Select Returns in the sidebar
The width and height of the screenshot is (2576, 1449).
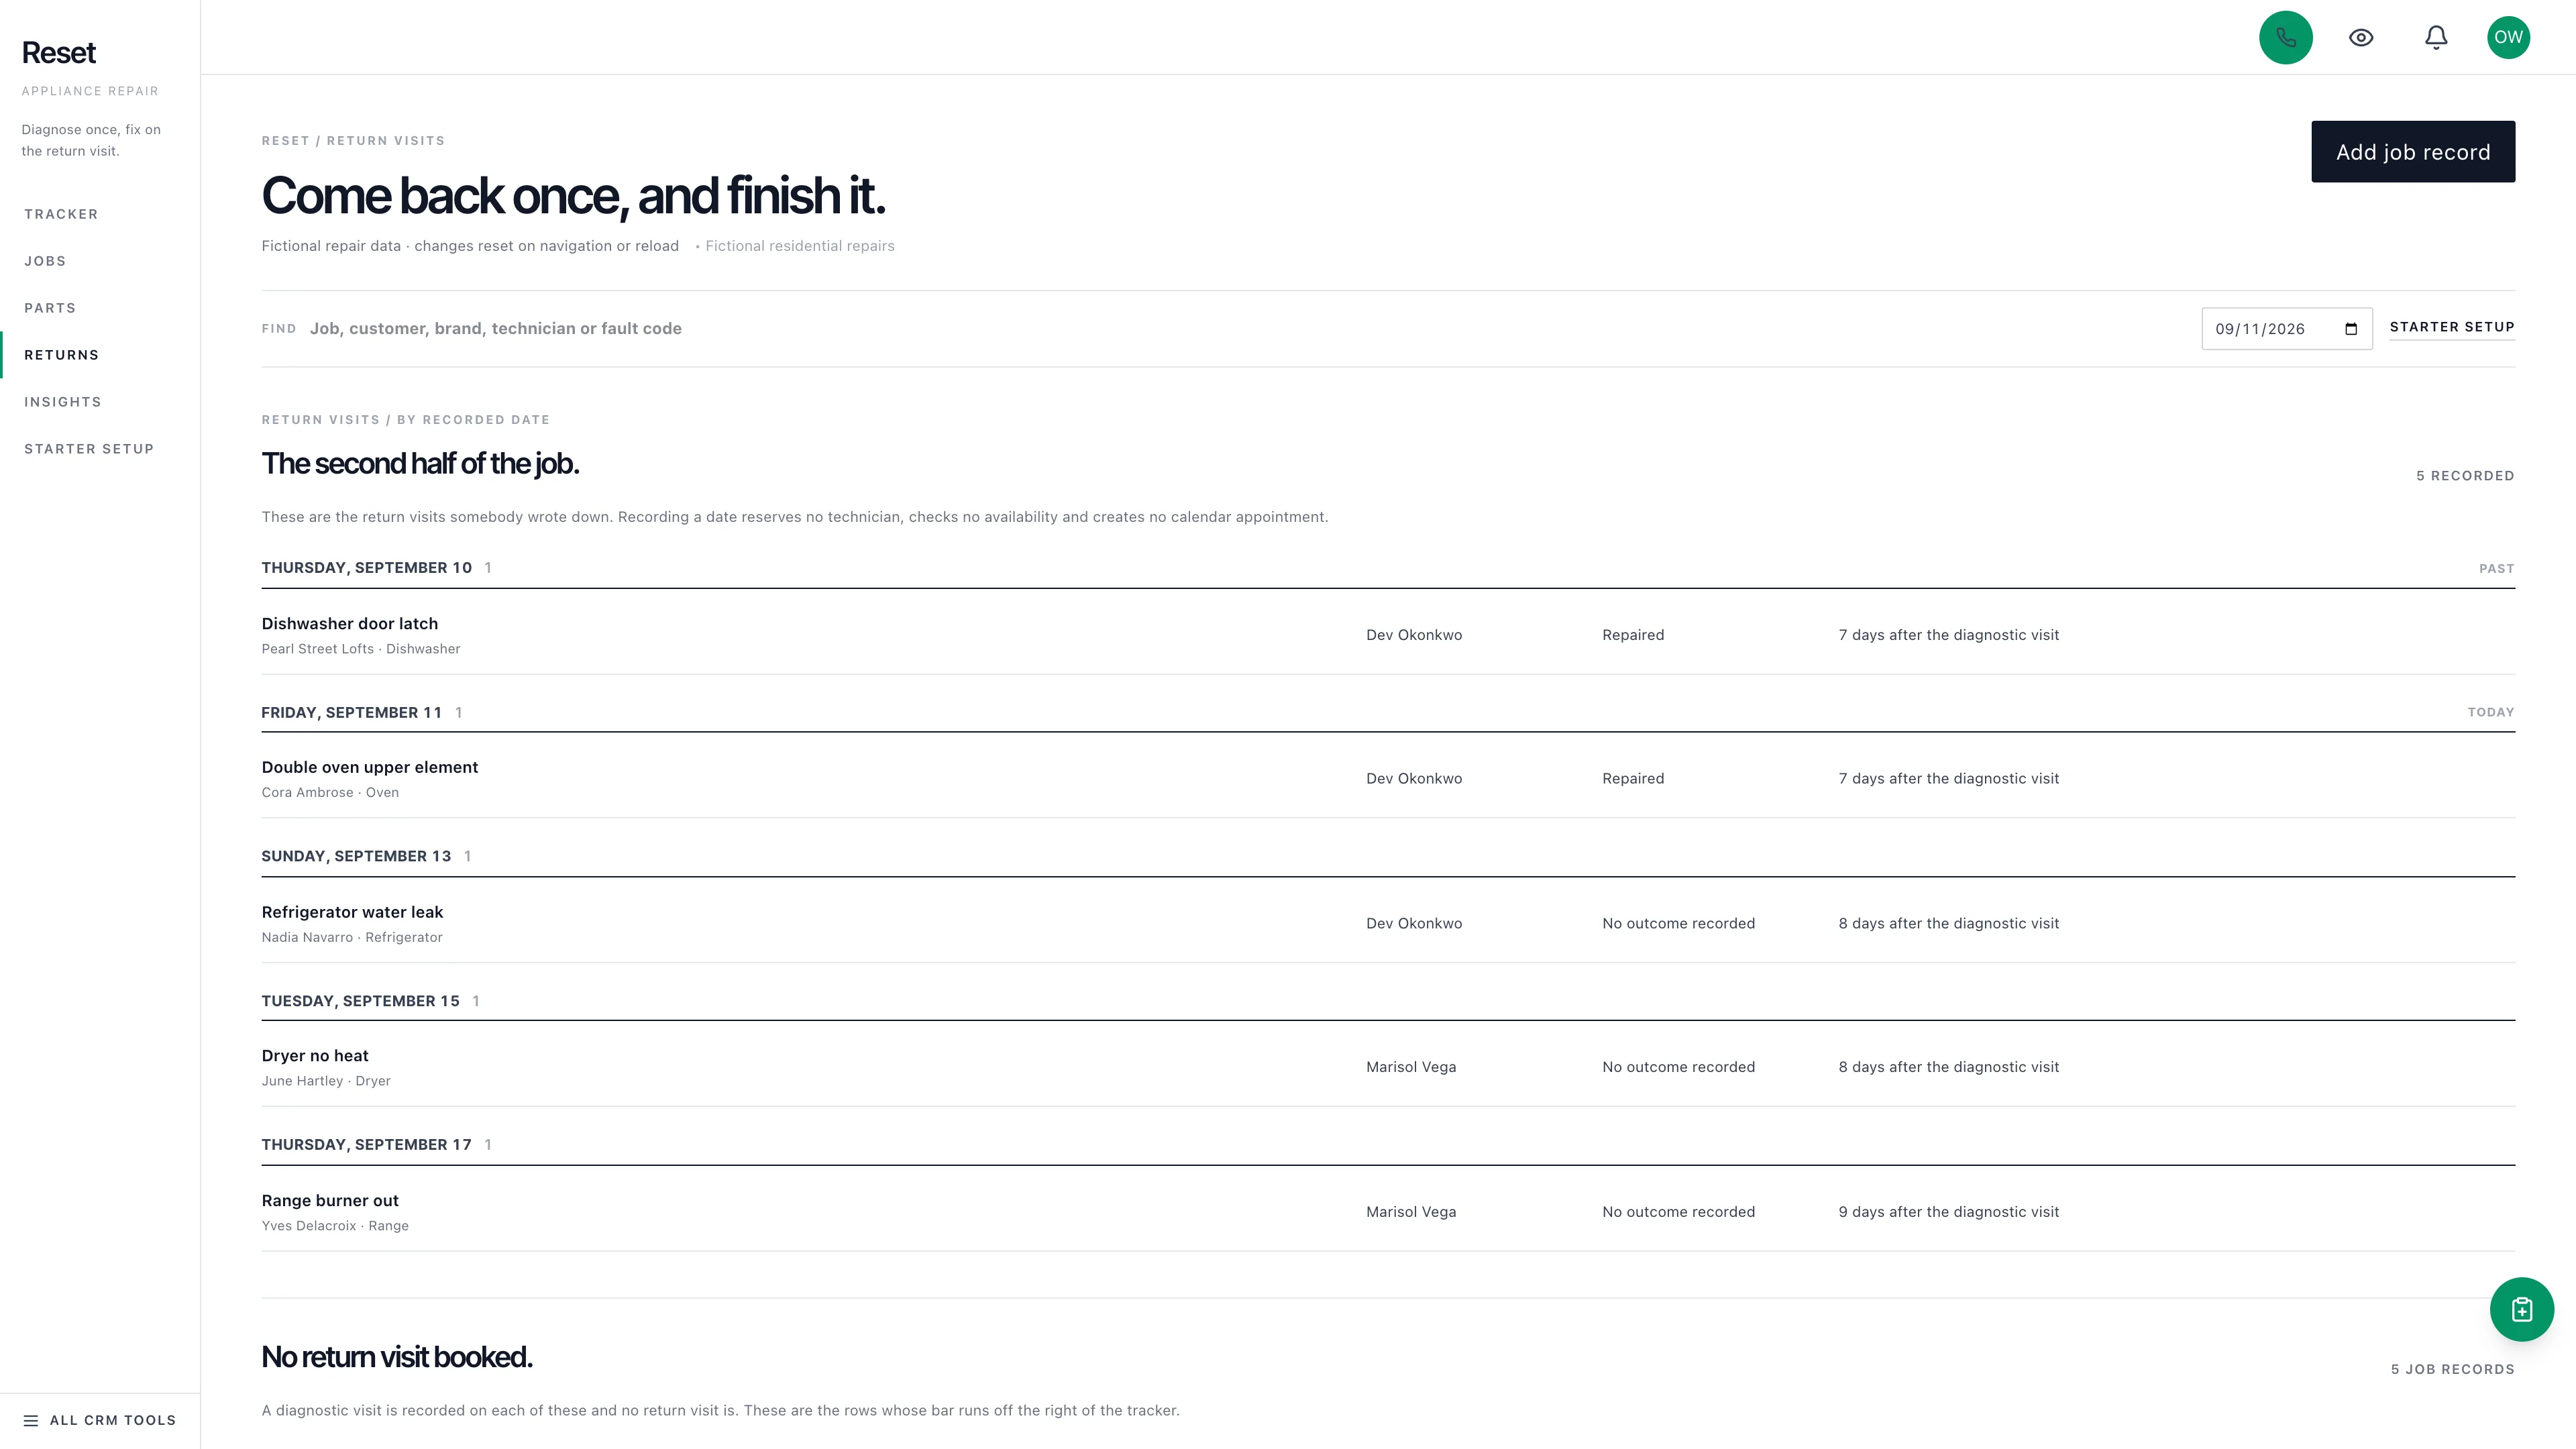[x=61, y=355]
